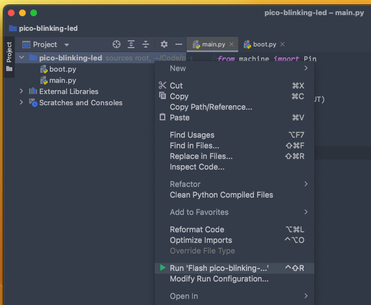Viewport: 371px width, 305px height.
Task: Click the Collapse All icon in Project toolbar
Action: [x=146, y=44]
